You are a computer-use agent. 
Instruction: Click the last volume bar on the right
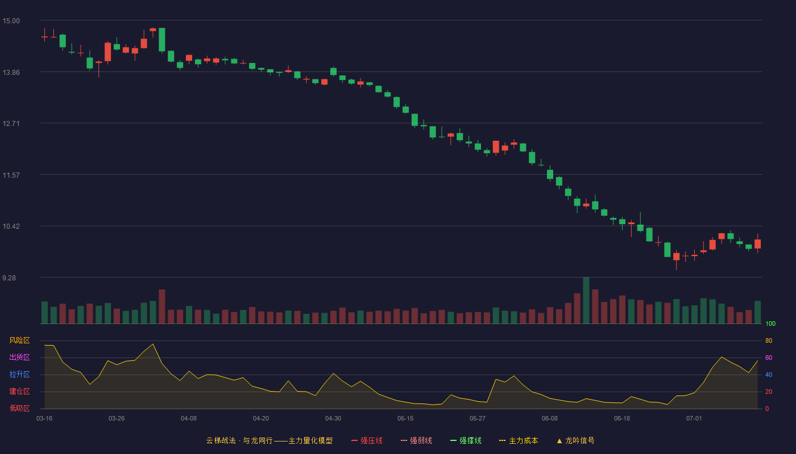pyautogui.click(x=757, y=313)
